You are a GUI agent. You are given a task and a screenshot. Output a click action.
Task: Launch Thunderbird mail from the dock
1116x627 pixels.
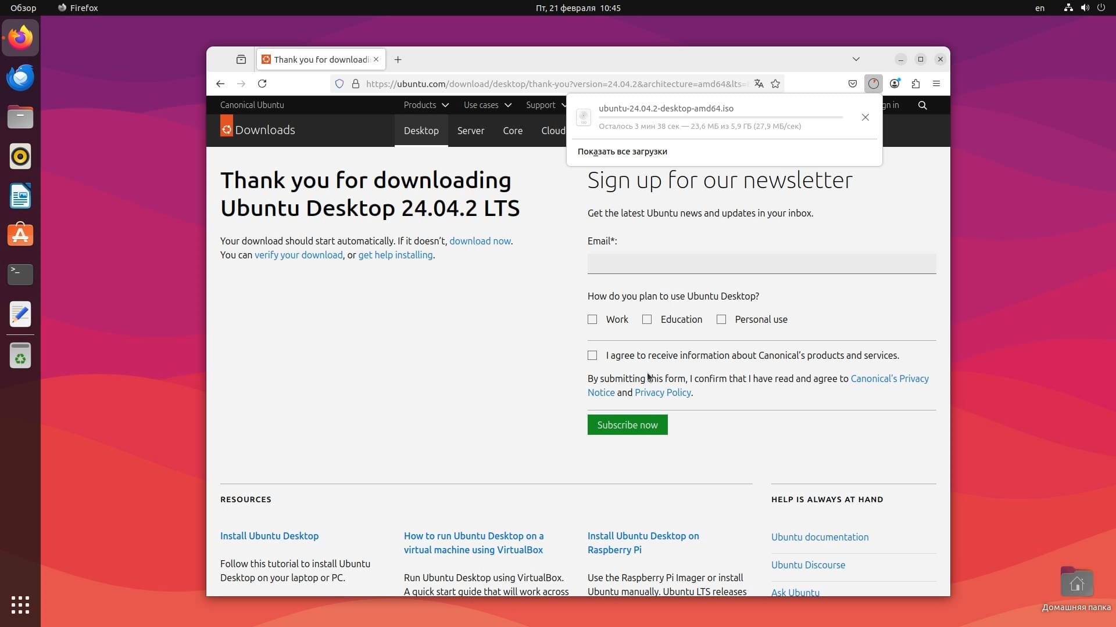pos(20,77)
